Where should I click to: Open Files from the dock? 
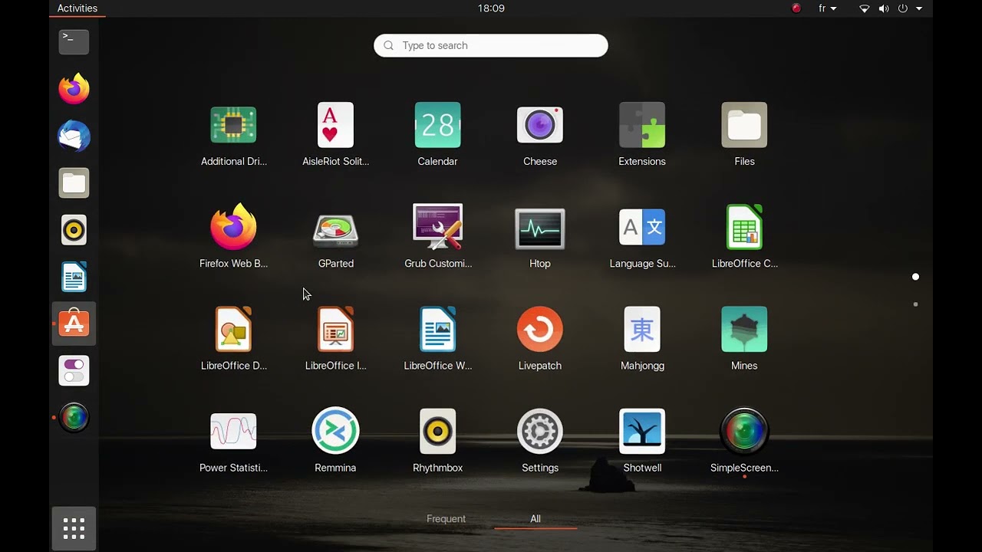pyautogui.click(x=74, y=183)
